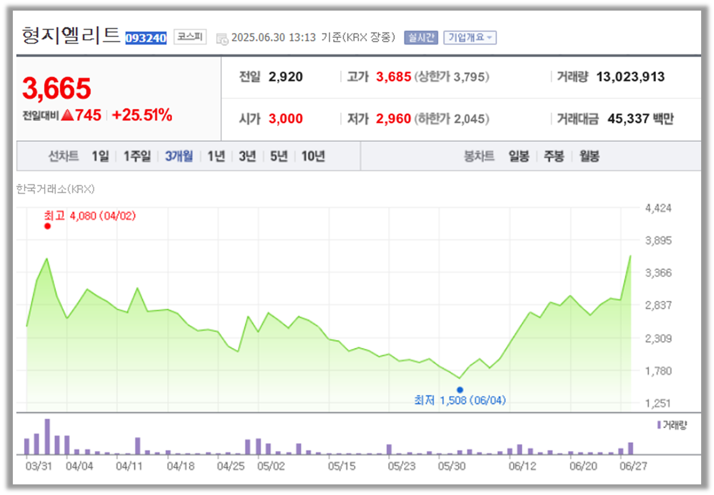Click the 최고 4,080 (04/02) label
This screenshot has height=495, width=714.
90,215
